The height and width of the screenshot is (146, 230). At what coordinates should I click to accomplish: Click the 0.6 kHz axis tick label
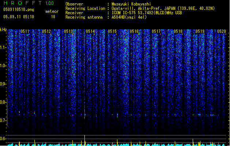3,139
